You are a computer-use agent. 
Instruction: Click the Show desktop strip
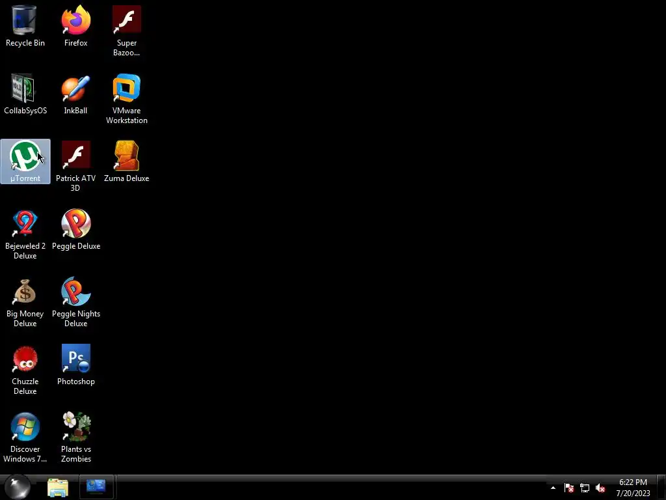[x=661, y=487]
